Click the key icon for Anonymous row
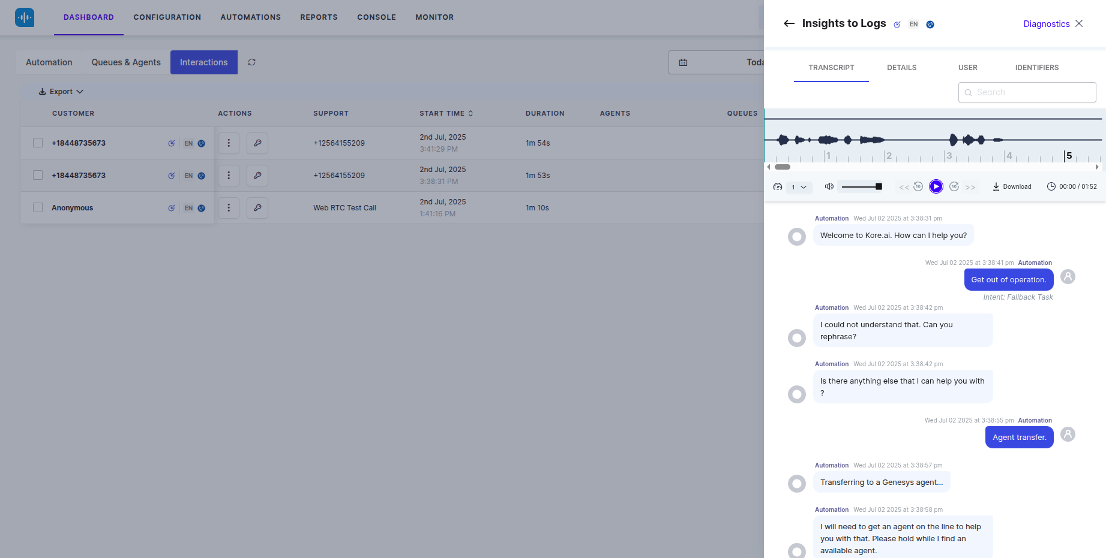This screenshot has height=558, width=1106. (x=257, y=208)
